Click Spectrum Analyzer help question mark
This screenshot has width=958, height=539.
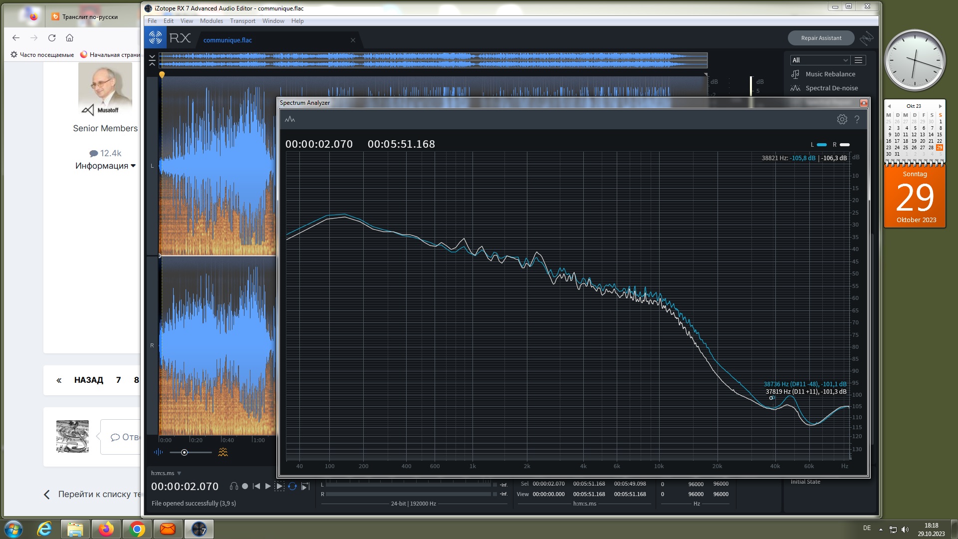[857, 119]
